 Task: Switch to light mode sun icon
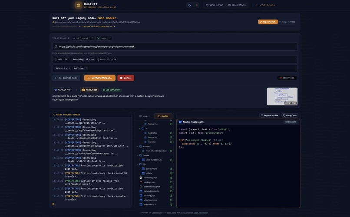pos(197,5)
